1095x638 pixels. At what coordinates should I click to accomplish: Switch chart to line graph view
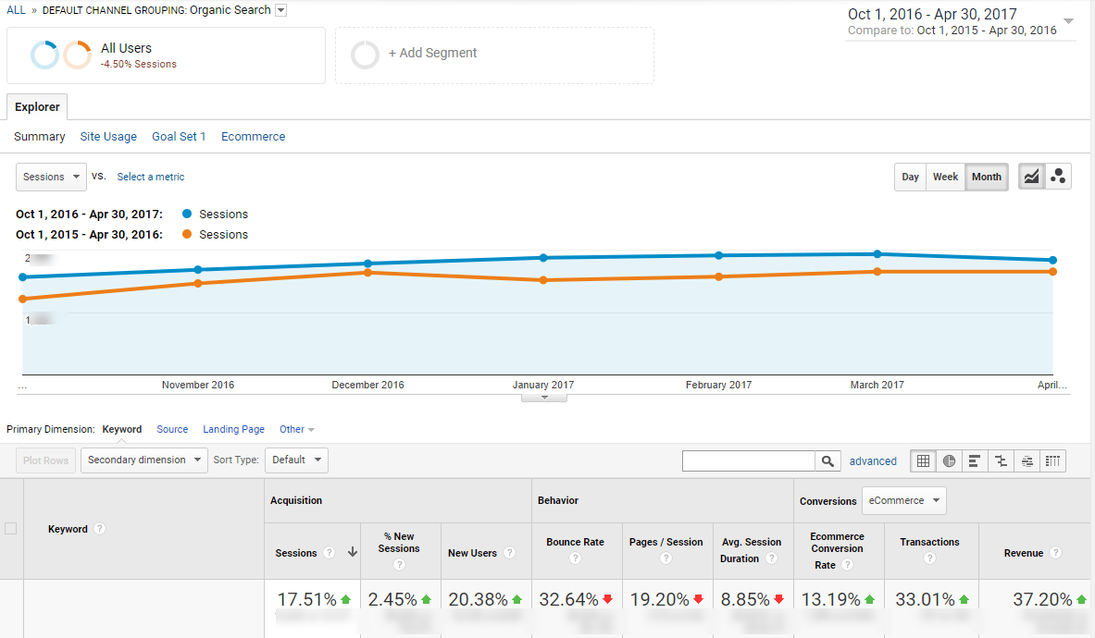coord(1031,177)
